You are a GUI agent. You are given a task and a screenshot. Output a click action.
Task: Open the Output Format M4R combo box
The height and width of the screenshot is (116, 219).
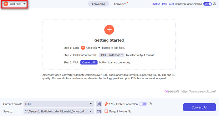[x=59, y=104]
